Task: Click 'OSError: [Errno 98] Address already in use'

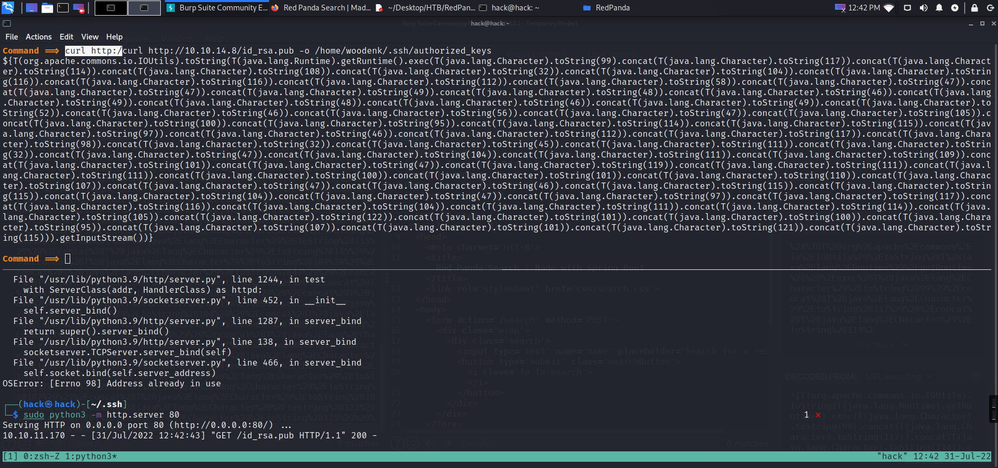Action: click(112, 383)
